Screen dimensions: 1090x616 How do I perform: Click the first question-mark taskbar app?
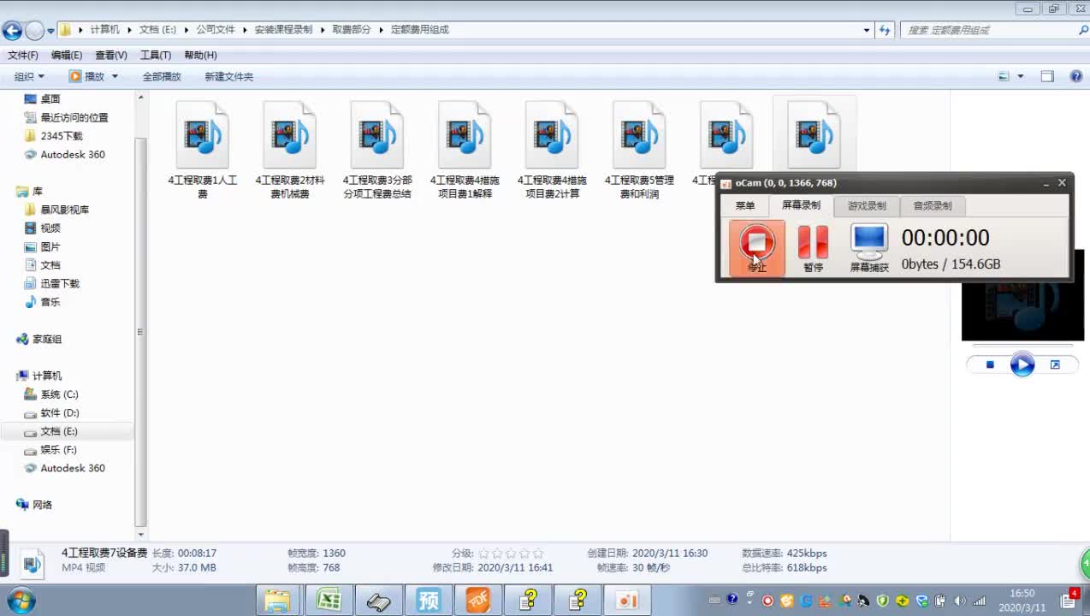529,601
